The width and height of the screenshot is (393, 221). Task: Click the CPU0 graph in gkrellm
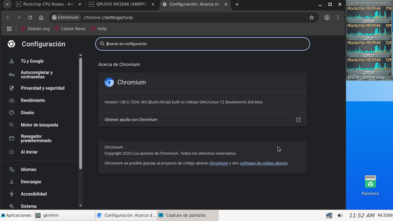(x=369, y=13)
